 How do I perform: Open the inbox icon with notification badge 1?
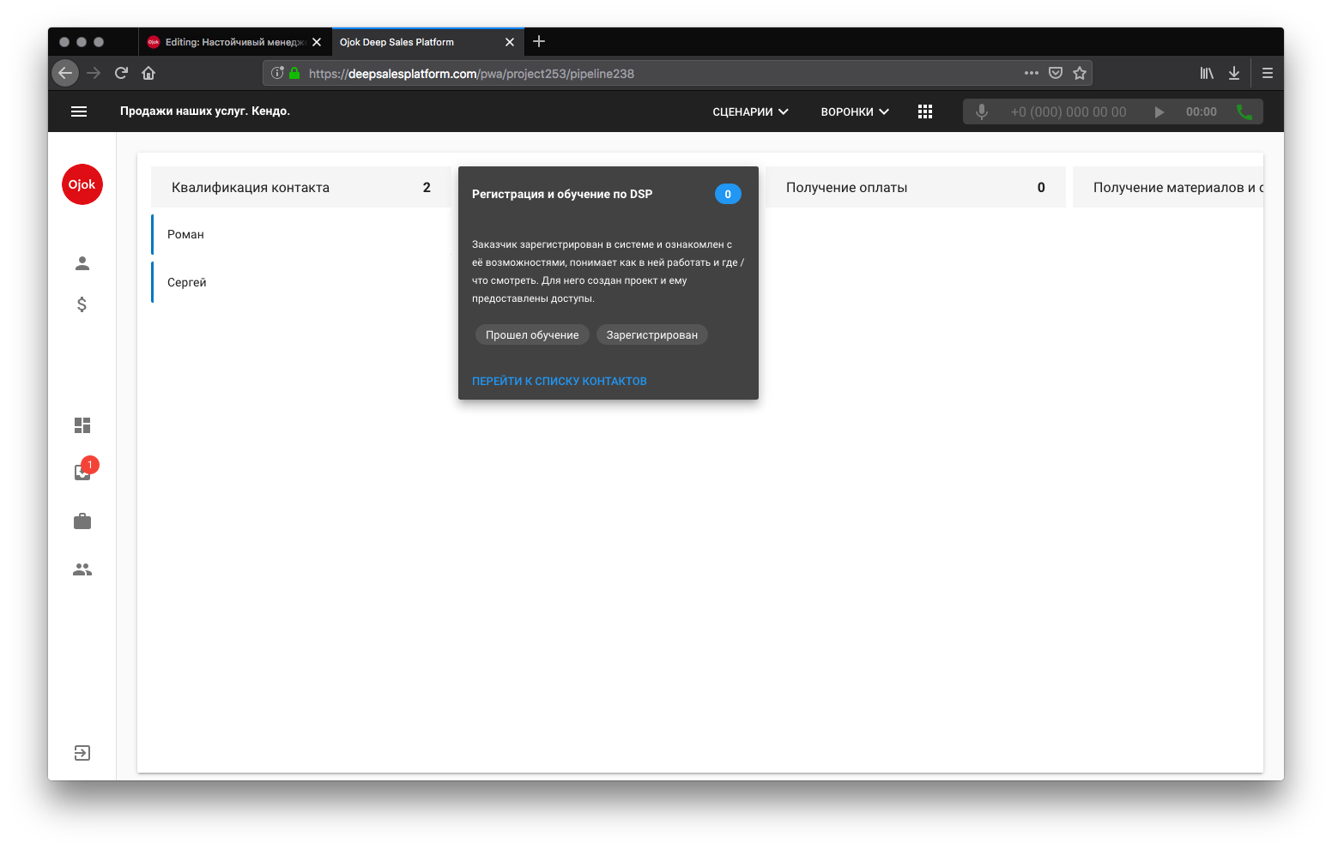click(x=82, y=472)
